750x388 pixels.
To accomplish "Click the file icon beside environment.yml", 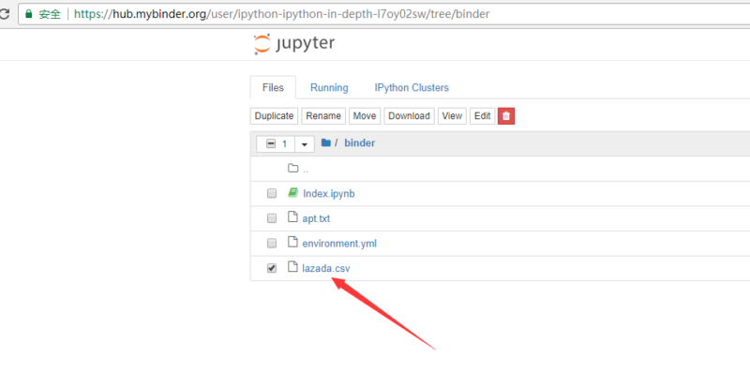I will pyautogui.click(x=292, y=242).
